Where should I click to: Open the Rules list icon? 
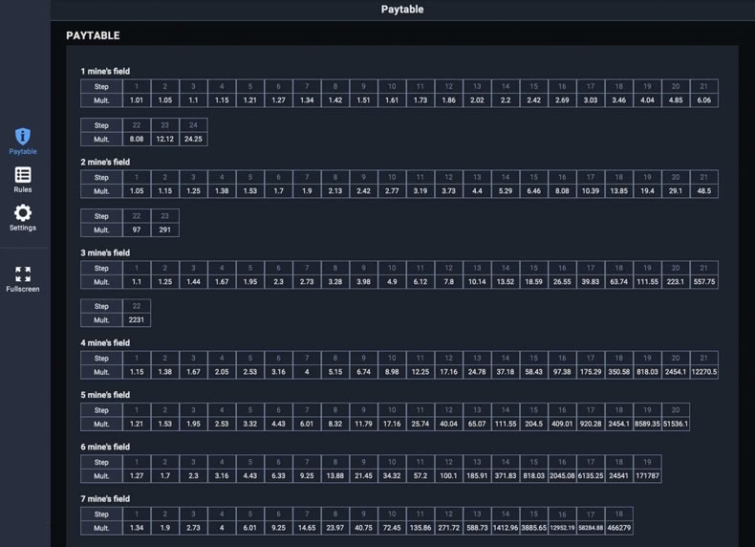coord(23,175)
